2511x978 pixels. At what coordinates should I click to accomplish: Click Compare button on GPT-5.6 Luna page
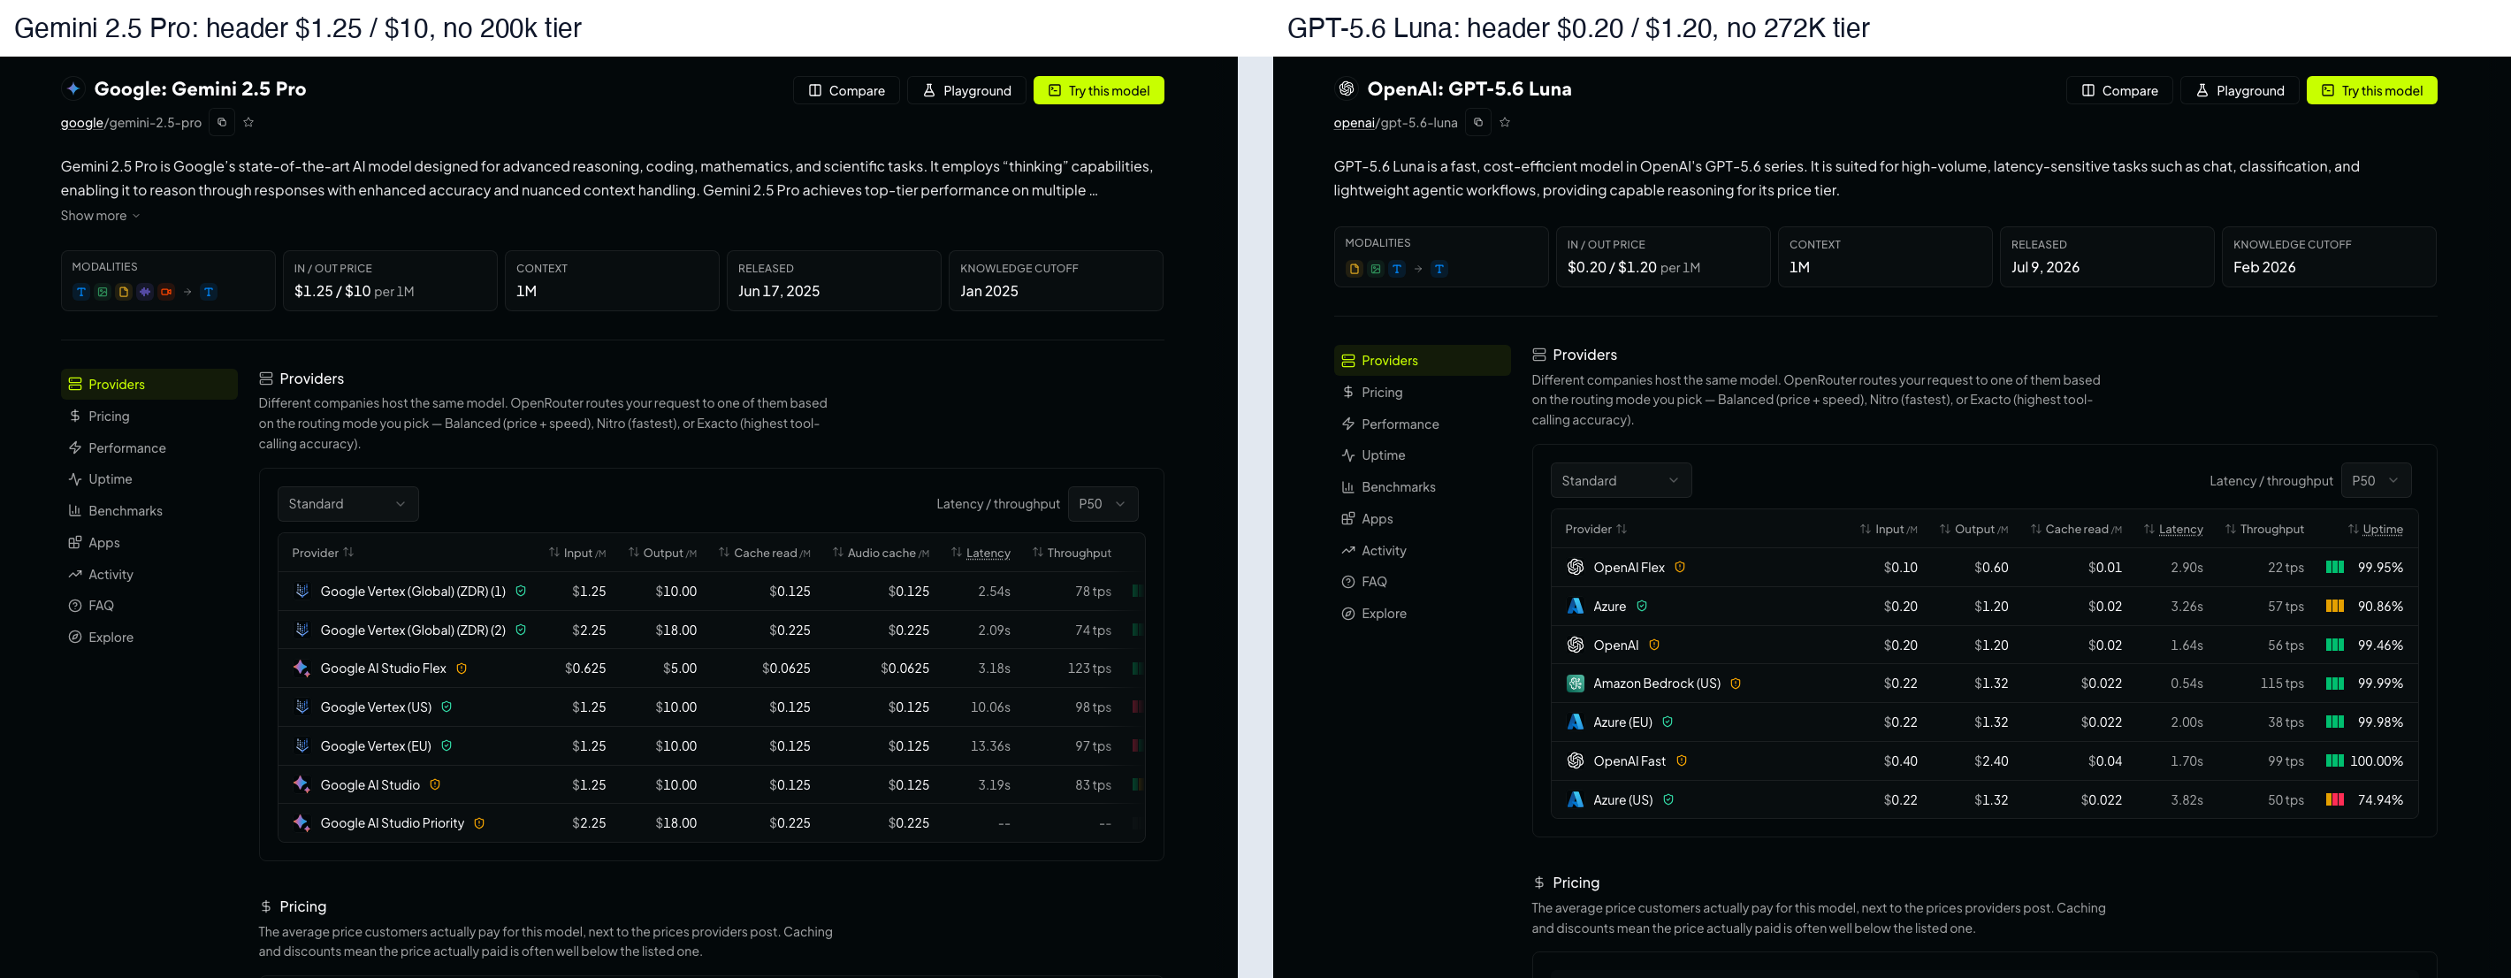pos(2119,91)
